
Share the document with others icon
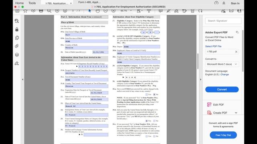[x=239, y=11]
